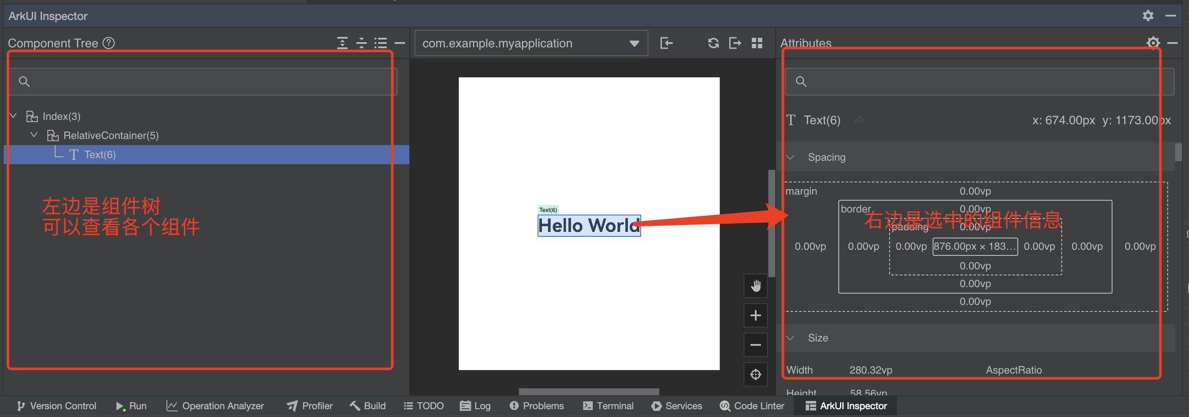
Task: Click the grid layout icon in preview toolbar
Action: [757, 43]
